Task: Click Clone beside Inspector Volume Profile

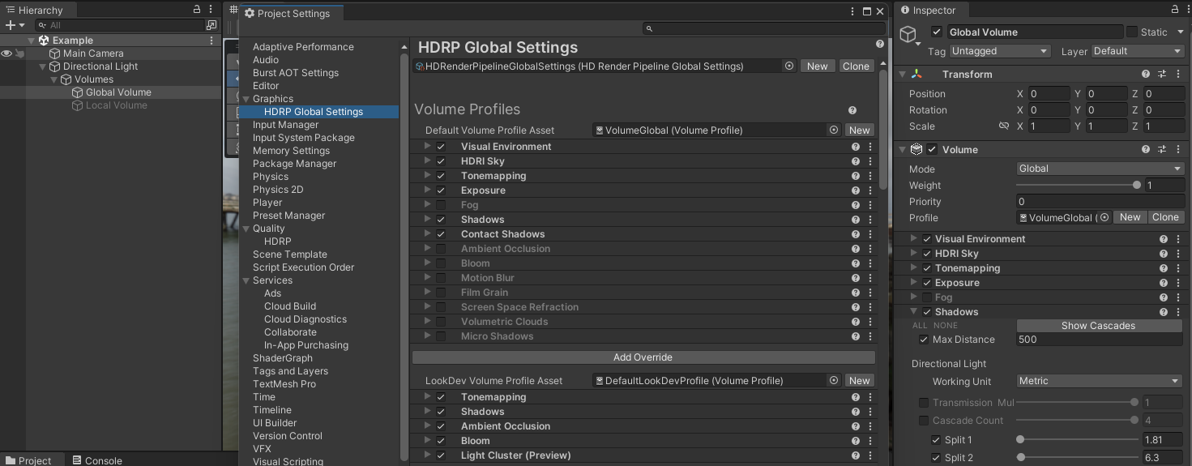Action: tap(1165, 217)
